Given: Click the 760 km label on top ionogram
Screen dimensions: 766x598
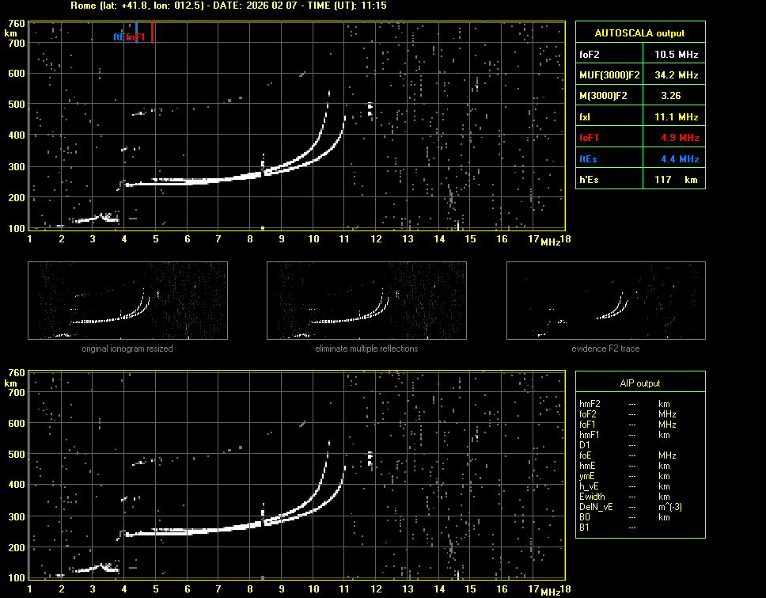Looking at the screenshot, I should (16, 24).
